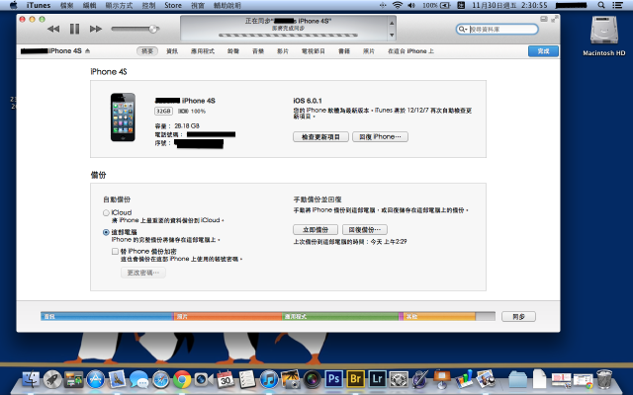Switch iTunes to mini player
This screenshot has width=633, height=395.
544,19
